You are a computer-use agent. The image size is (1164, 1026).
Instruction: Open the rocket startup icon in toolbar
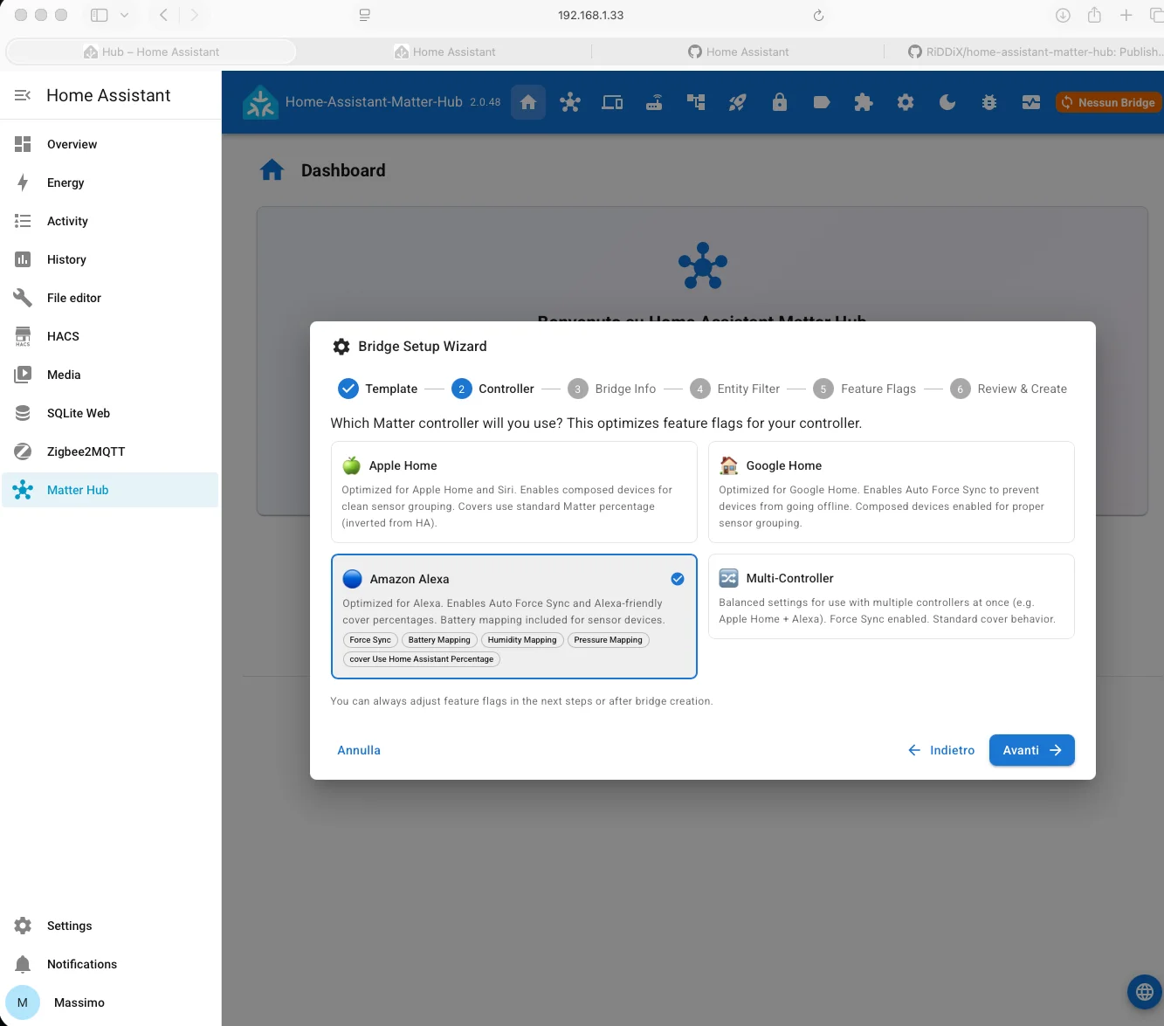pyautogui.click(x=738, y=102)
